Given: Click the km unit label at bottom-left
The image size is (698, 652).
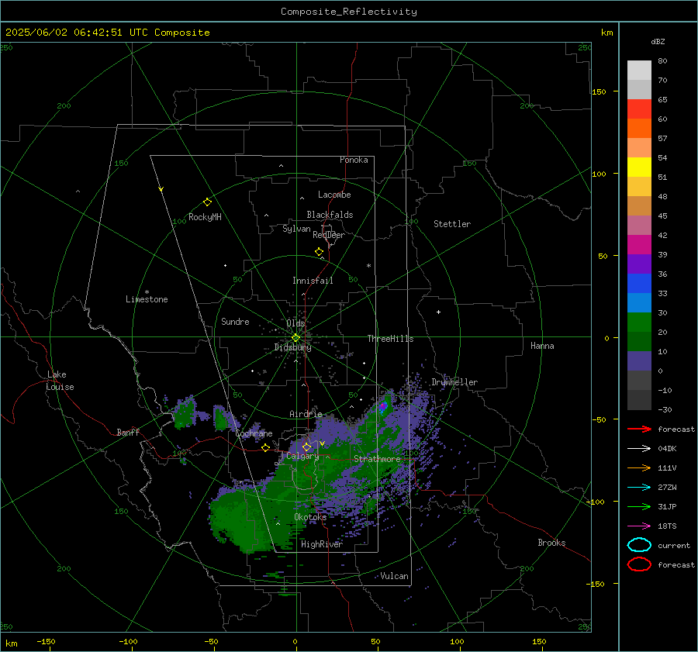Looking at the screenshot, I should (12, 643).
